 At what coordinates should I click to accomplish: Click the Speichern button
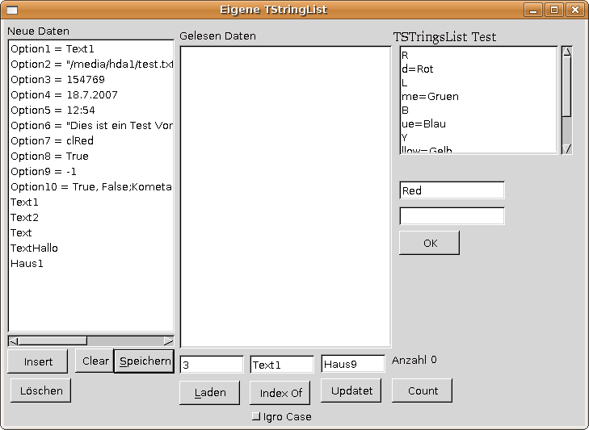click(x=145, y=361)
